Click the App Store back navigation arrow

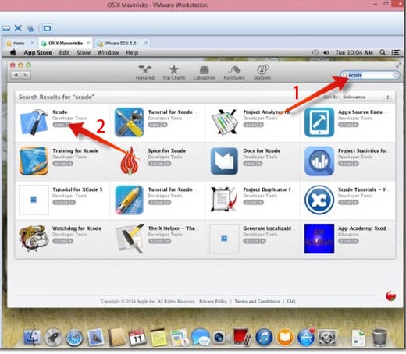(x=16, y=75)
